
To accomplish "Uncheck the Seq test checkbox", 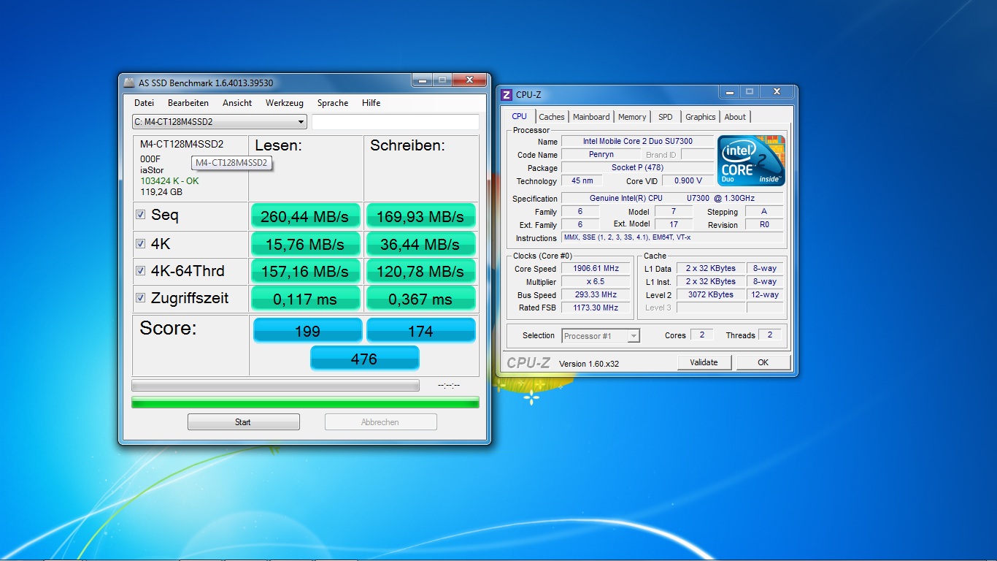I will (x=141, y=215).
